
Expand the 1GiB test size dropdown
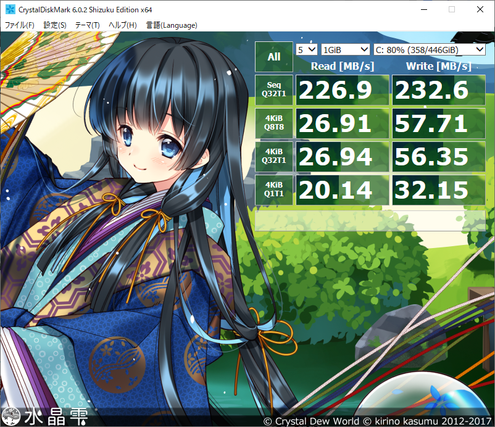345,49
